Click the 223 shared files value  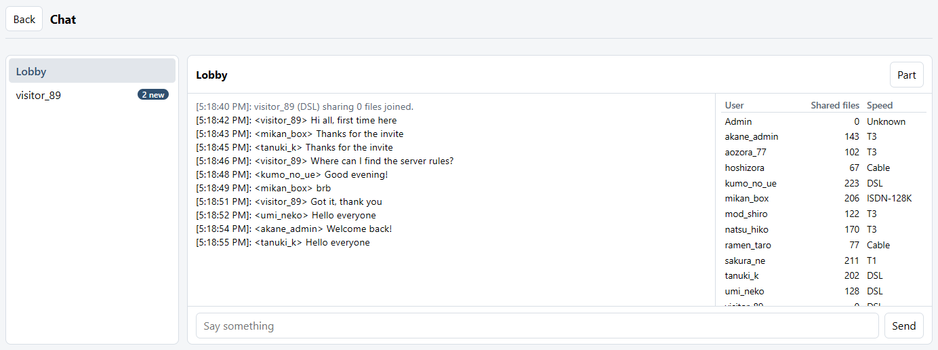pos(852,183)
